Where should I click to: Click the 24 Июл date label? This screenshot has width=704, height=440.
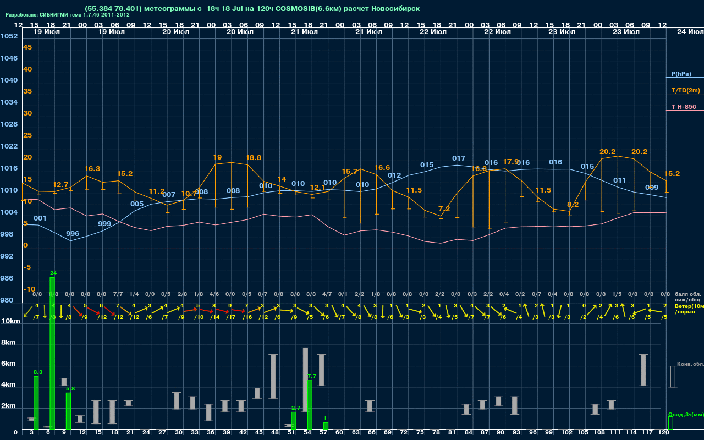tap(689, 32)
